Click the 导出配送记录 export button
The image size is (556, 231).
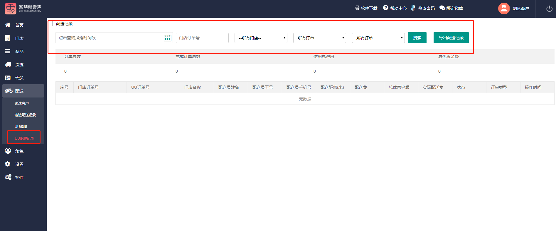pos(451,38)
